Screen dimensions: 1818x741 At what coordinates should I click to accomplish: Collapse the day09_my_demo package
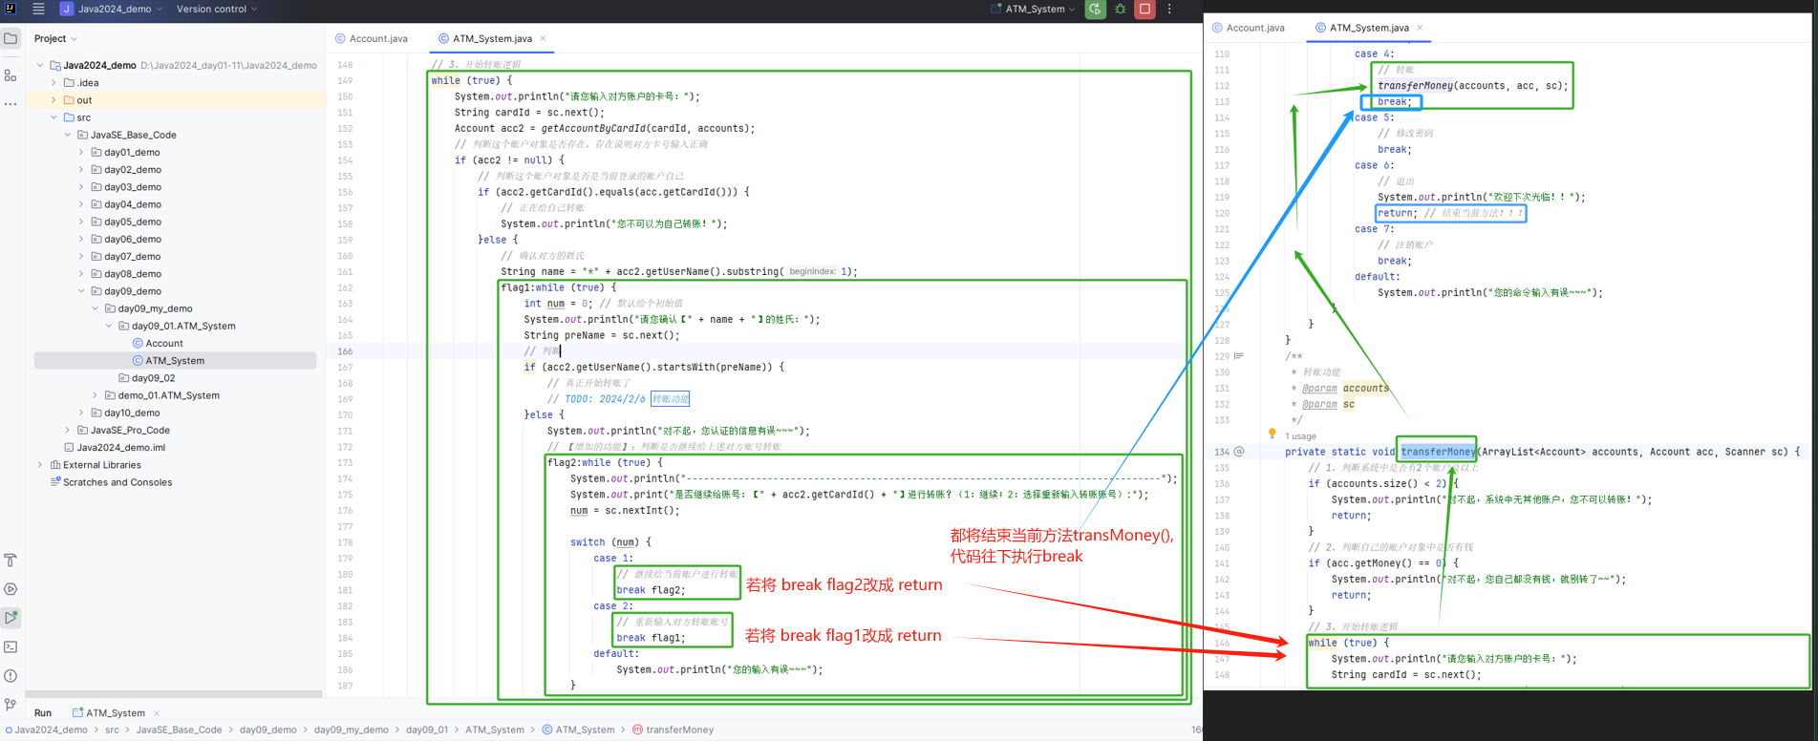95,308
